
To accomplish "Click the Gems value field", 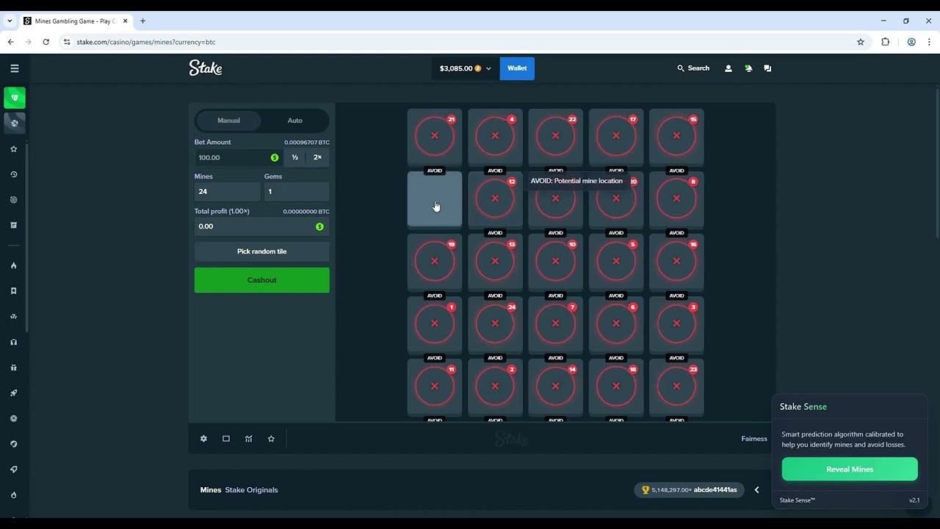I will click(297, 192).
